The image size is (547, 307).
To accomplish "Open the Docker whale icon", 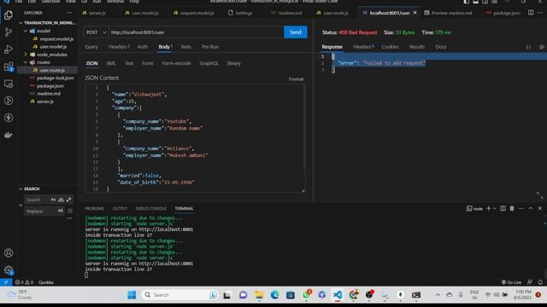I will 9,135.
